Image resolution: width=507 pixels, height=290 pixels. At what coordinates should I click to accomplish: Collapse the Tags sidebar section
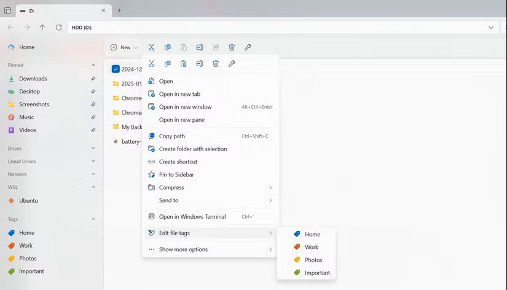[x=93, y=219]
